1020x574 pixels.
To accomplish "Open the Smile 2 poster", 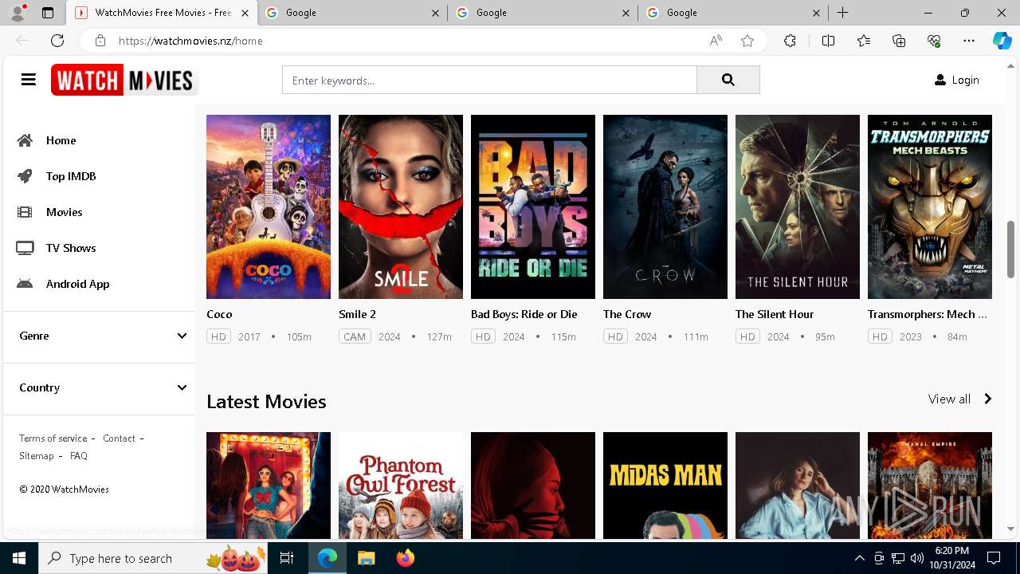I will coord(401,206).
